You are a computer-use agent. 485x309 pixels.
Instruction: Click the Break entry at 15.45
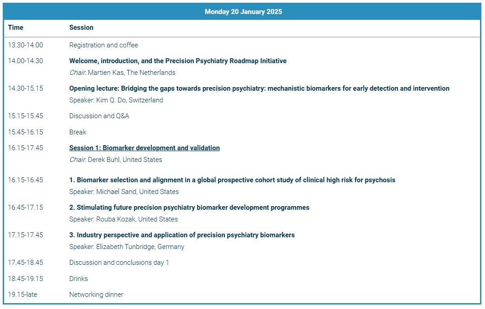[x=78, y=132]
